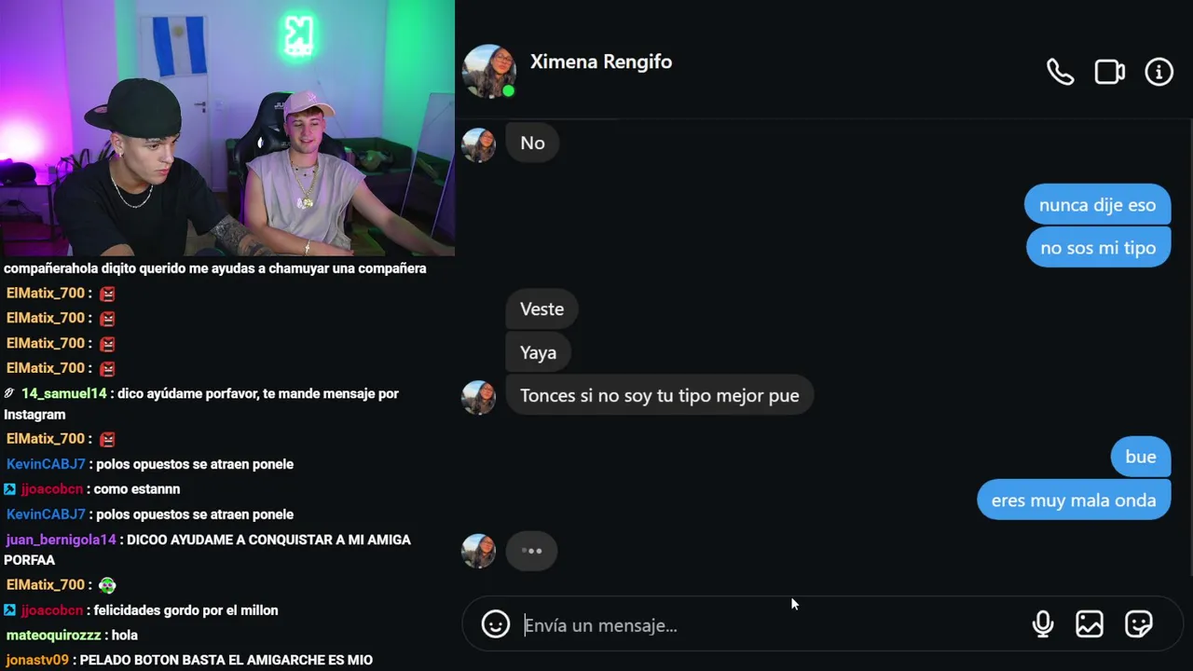Open conversation info panel
This screenshot has width=1193, height=671.
coord(1159,72)
